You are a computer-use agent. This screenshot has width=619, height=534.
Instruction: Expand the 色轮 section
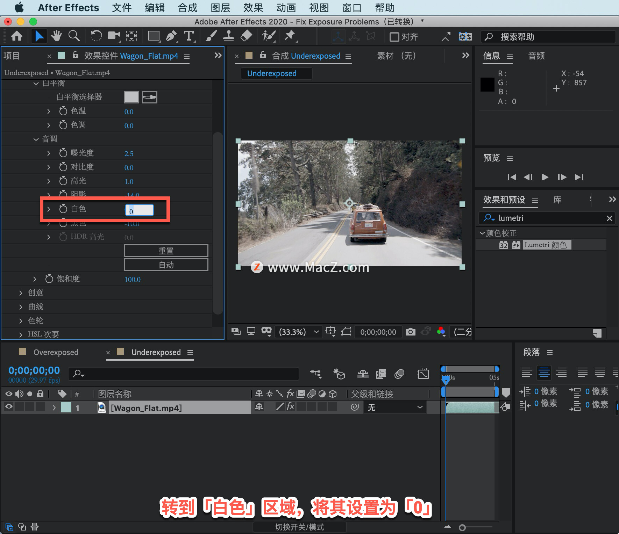point(21,321)
